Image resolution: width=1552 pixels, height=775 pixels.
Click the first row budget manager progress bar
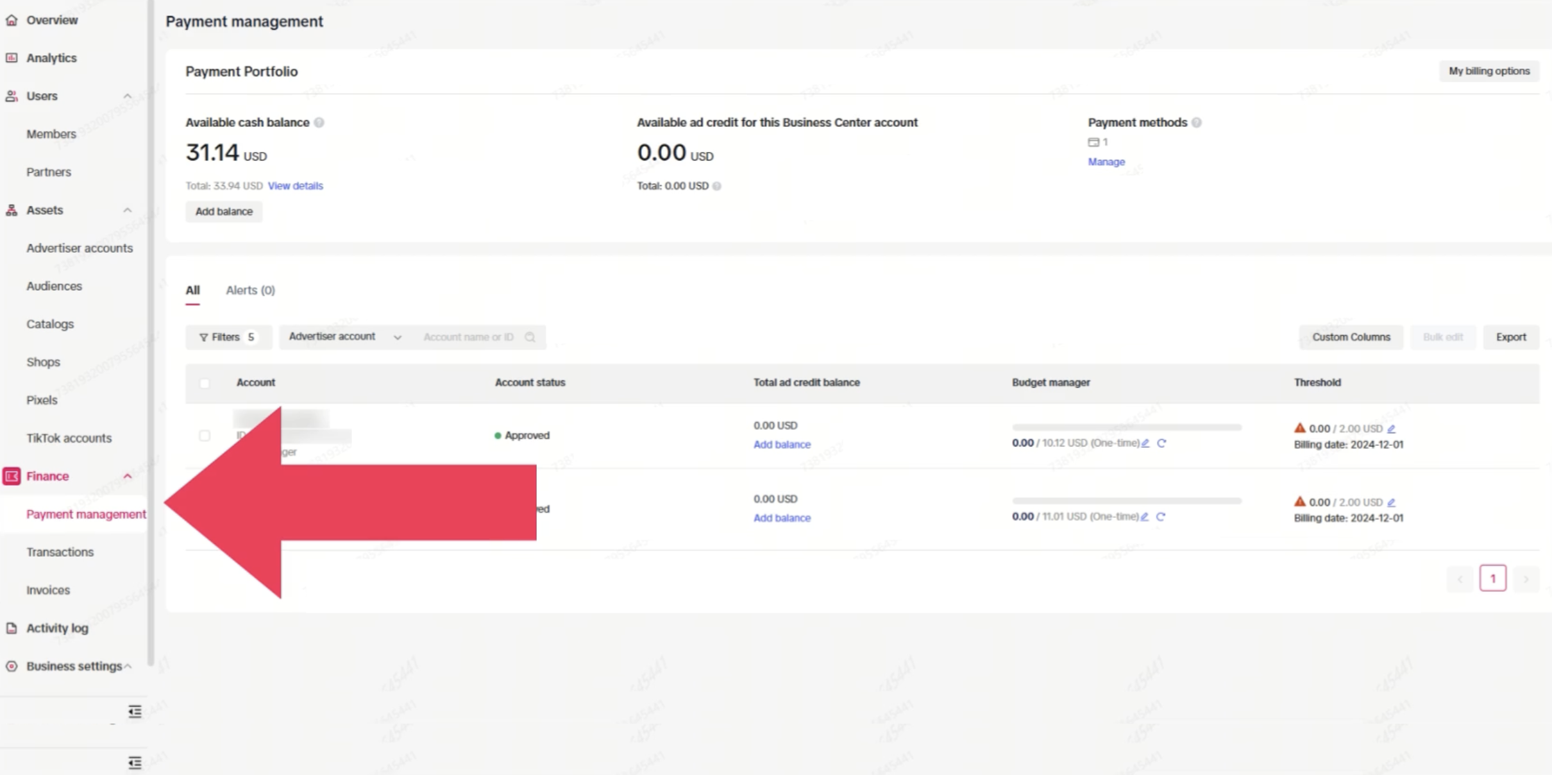point(1127,427)
